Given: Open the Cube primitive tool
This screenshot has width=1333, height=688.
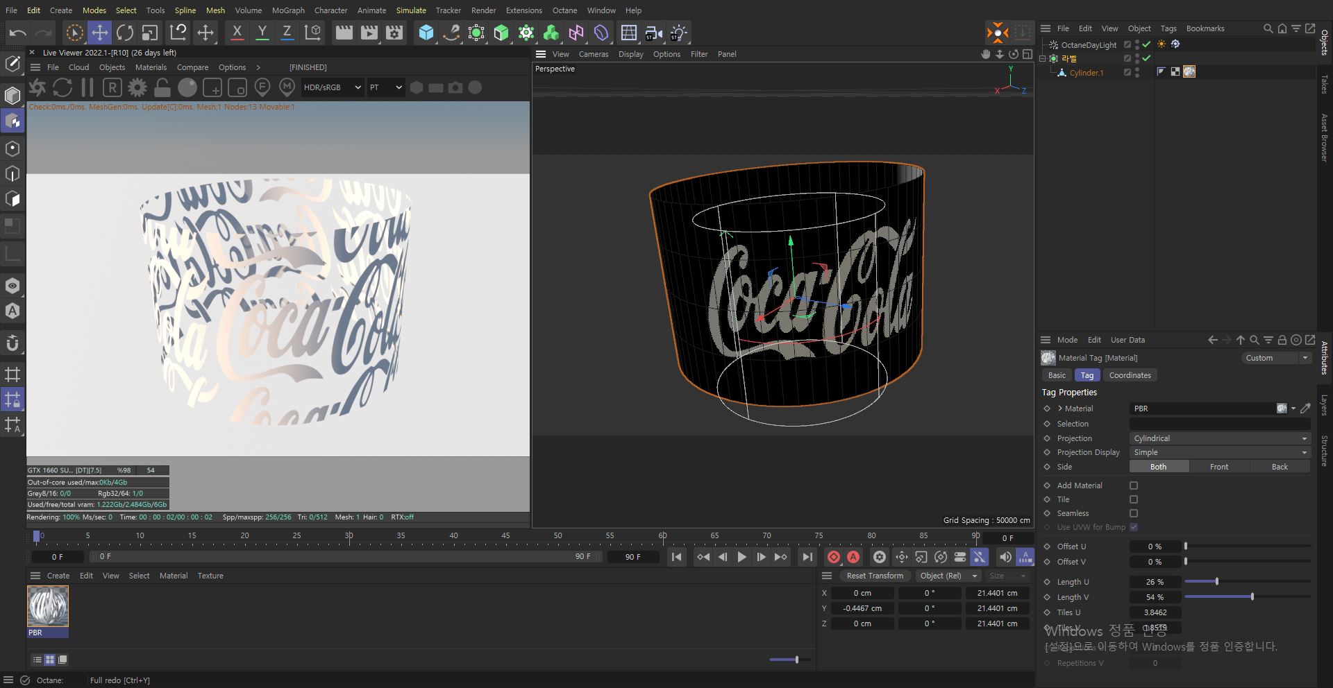Looking at the screenshot, I should 426,33.
